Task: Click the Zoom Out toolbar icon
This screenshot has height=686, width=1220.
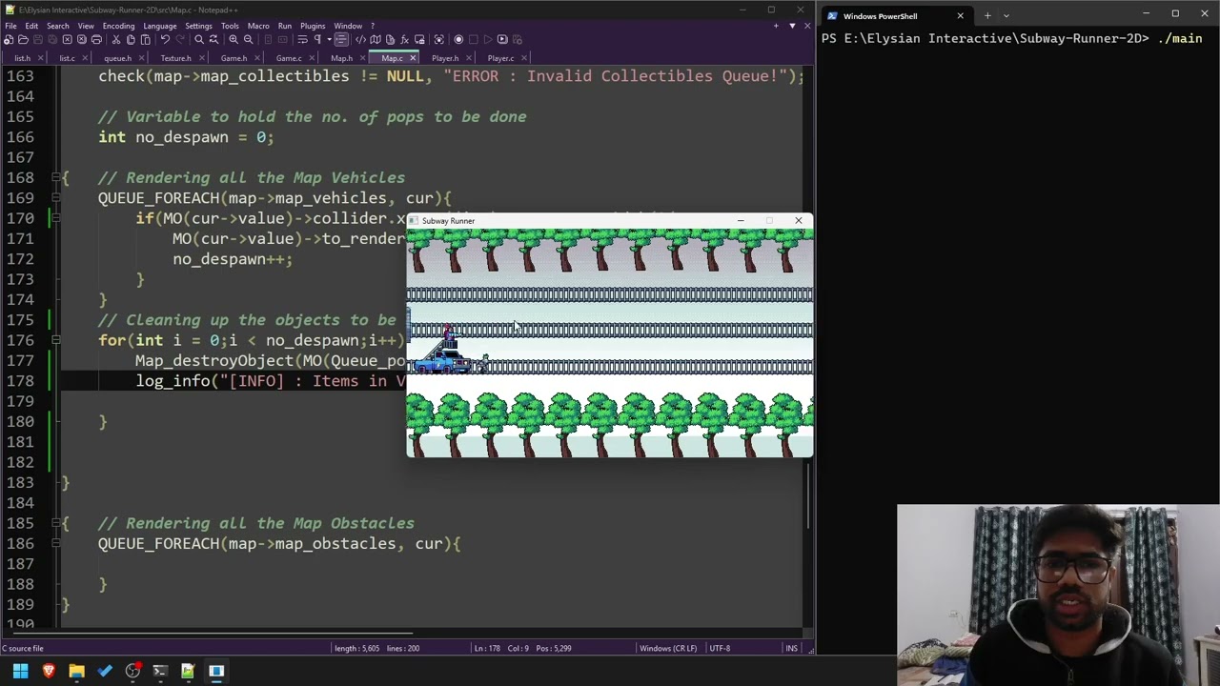Action: pyautogui.click(x=248, y=39)
